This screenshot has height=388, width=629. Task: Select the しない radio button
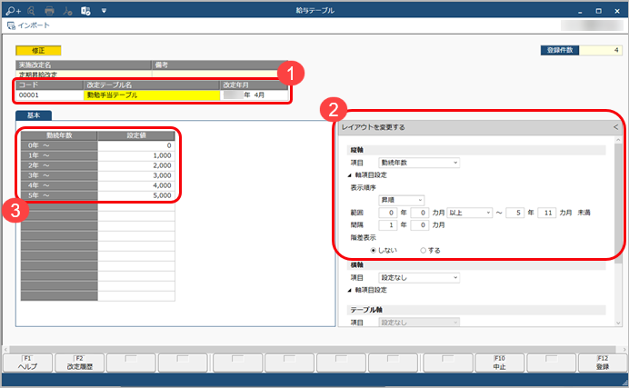point(374,250)
